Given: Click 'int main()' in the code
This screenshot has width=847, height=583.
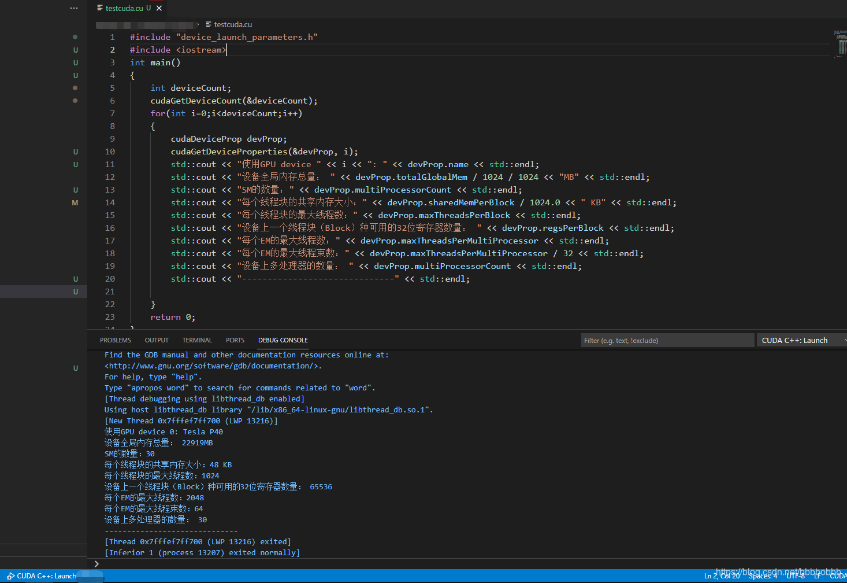Looking at the screenshot, I should pos(155,62).
